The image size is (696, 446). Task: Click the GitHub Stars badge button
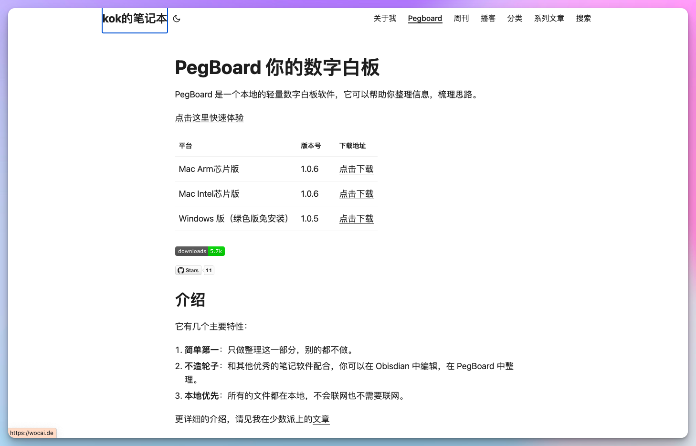point(188,270)
